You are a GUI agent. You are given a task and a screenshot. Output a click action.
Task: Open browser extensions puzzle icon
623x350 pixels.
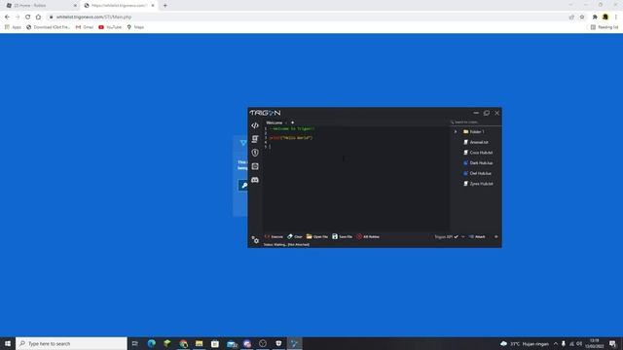(595, 17)
